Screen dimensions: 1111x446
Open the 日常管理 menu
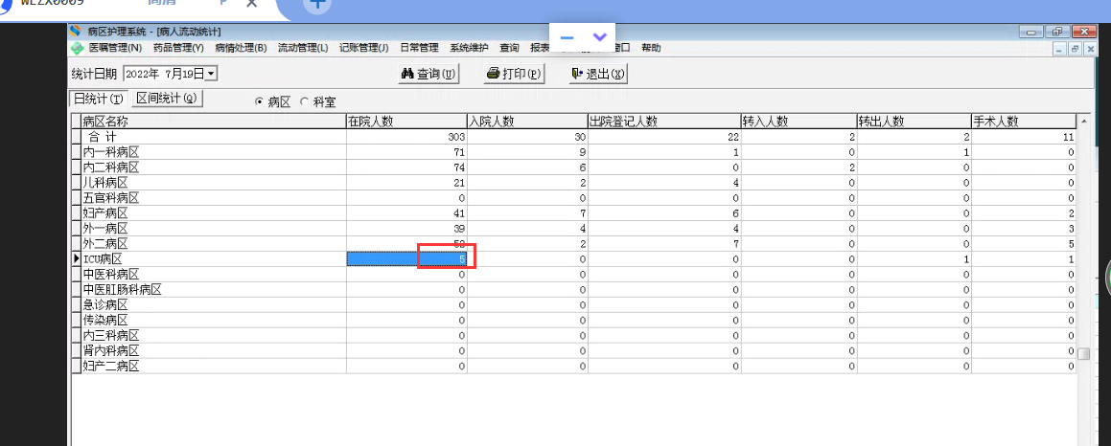point(419,48)
